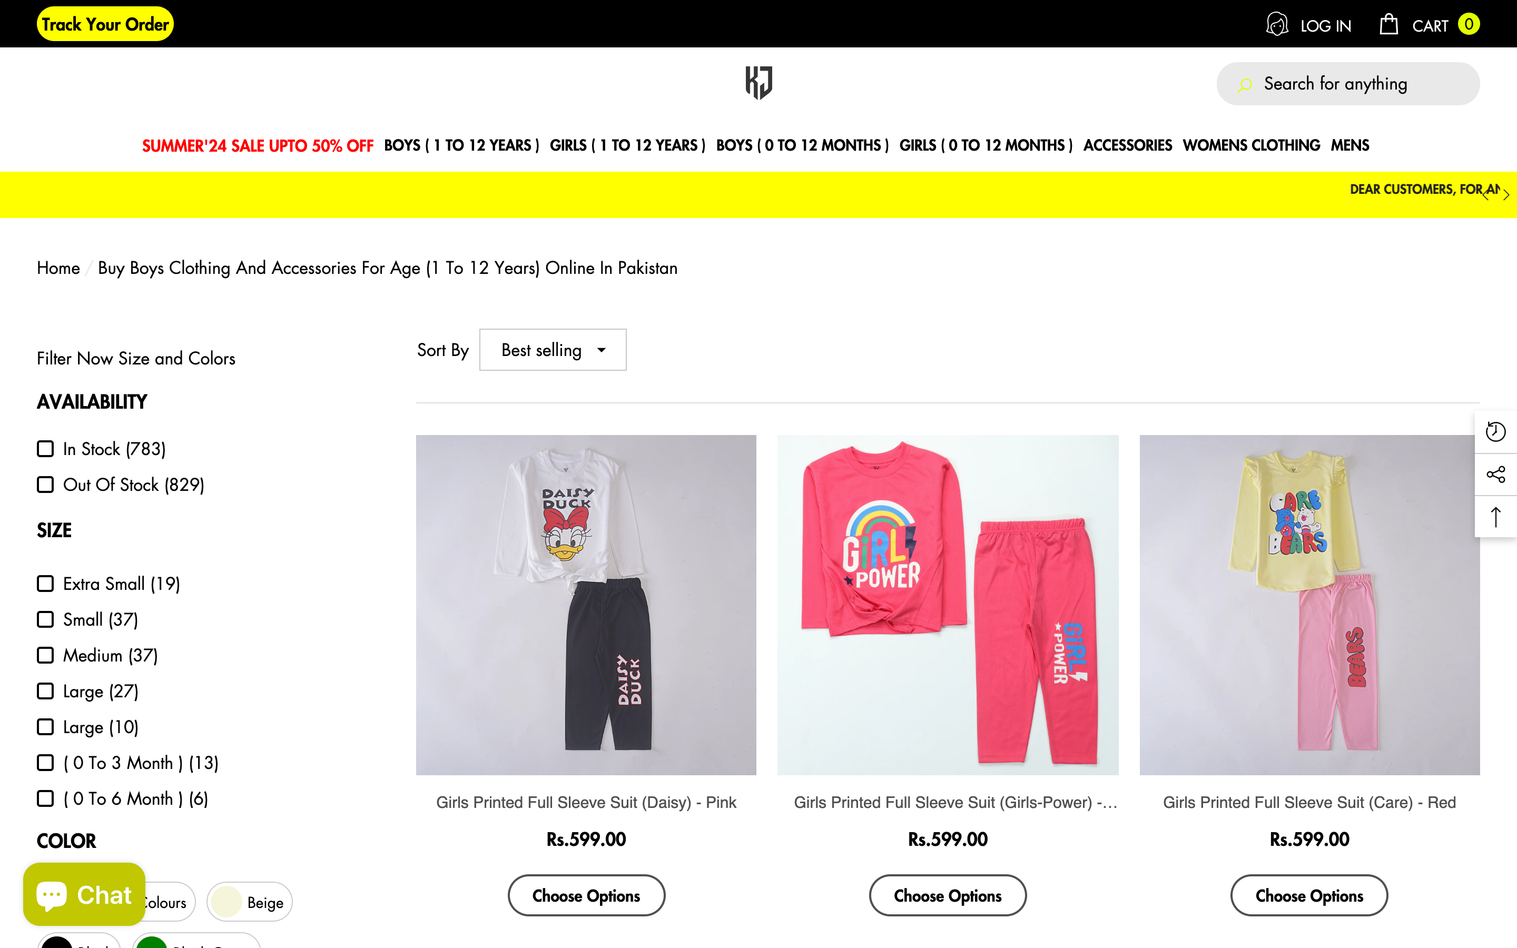Expand the Boys (1 to 12 Years) menu

point(461,145)
